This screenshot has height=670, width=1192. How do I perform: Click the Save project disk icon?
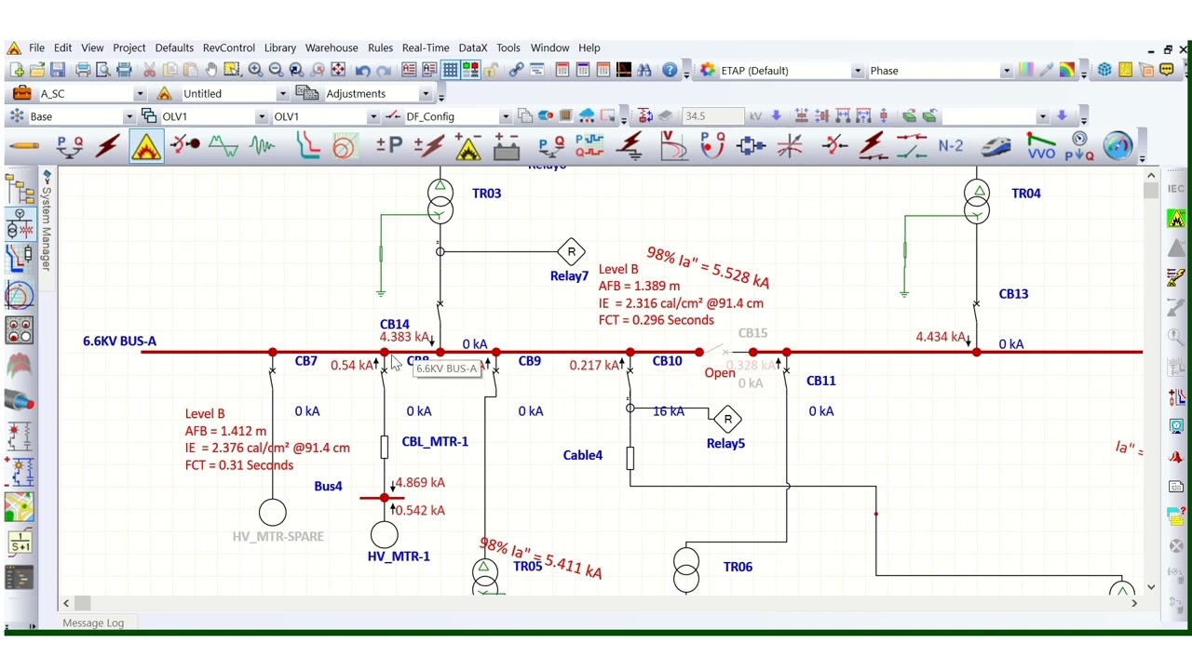(x=58, y=71)
